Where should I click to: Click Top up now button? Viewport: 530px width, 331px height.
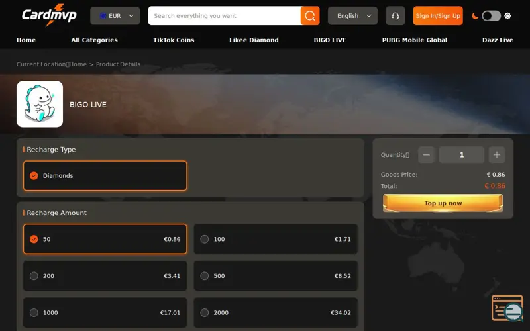(443, 203)
